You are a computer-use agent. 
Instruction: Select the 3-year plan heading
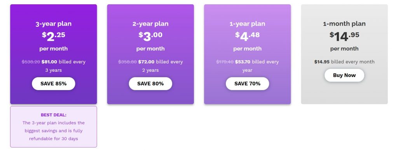pyautogui.click(x=53, y=24)
